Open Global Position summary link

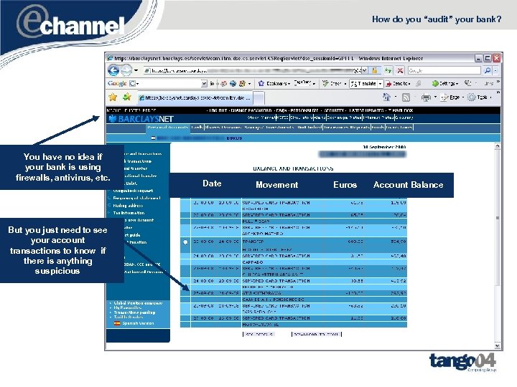pos(138,302)
